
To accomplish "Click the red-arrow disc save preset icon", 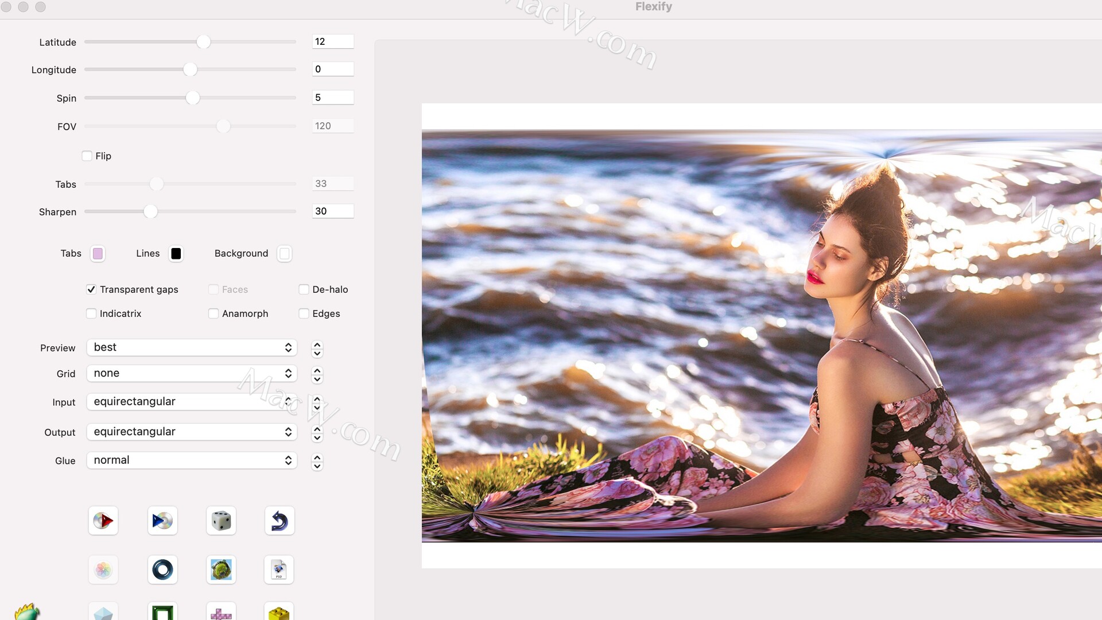I will [x=103, y=521].
